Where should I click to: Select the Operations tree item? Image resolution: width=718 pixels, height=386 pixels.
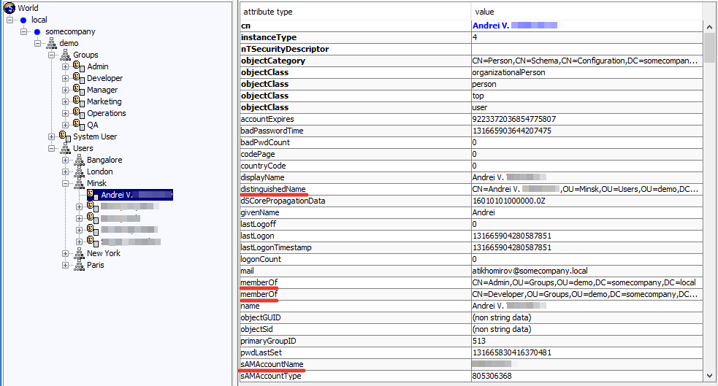pyautogui.click(x=106, y=113)
